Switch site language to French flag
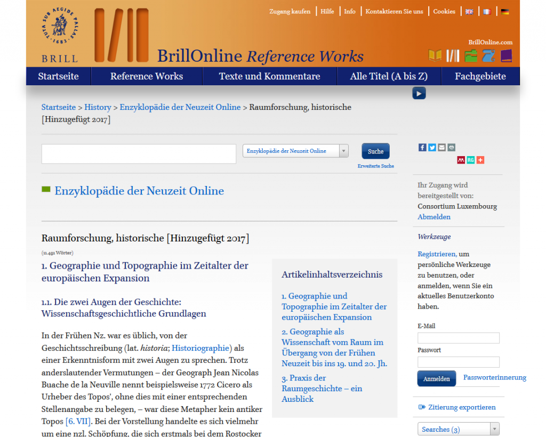Image resolution: width=546 pixels, height=437 pixels. 487,12
